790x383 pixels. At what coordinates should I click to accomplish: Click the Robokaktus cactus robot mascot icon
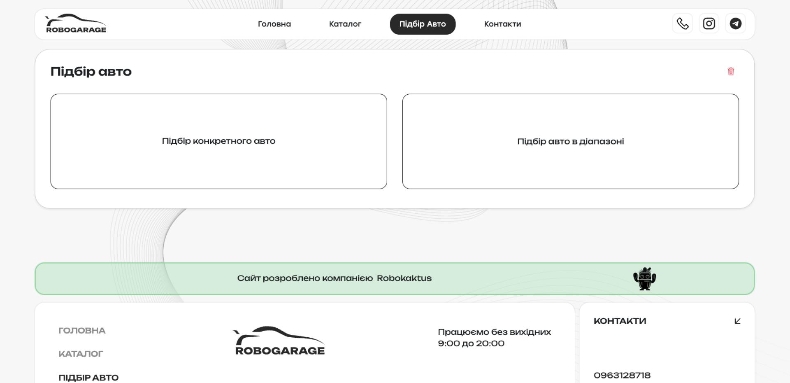click(644, 279)
